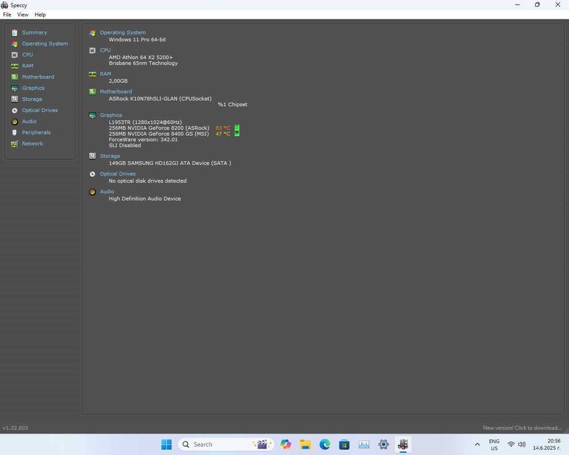Viewport: 569px width, 455px height.
Task: Click the Graphics icon beside its heading in the summary
Action: pyautogui.click(x=92, y=116)
